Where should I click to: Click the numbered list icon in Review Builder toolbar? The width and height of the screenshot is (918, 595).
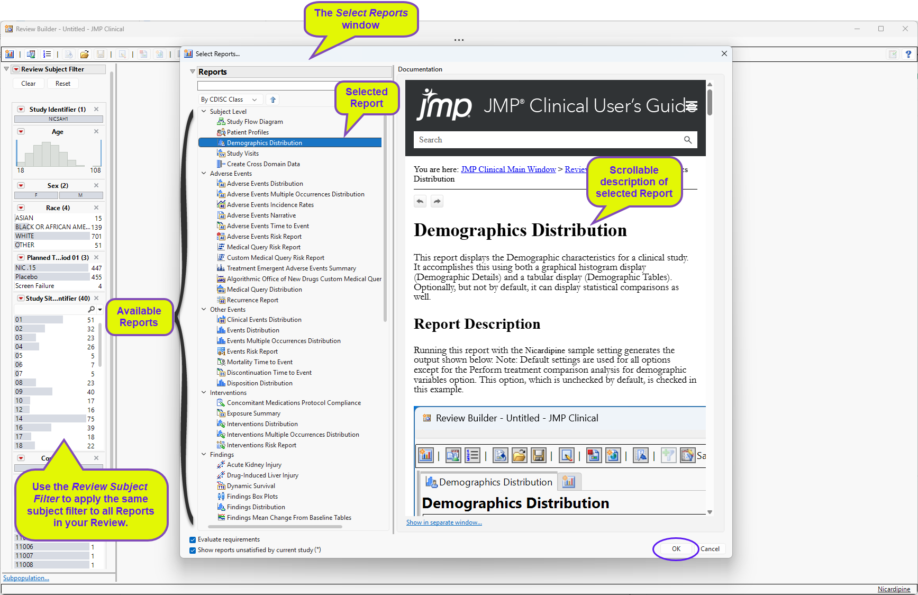[47, 54]
